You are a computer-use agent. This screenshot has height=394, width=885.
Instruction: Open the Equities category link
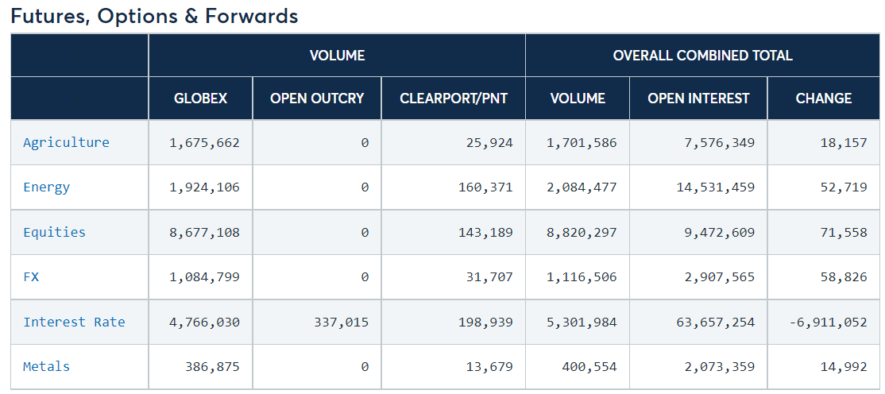54,232
